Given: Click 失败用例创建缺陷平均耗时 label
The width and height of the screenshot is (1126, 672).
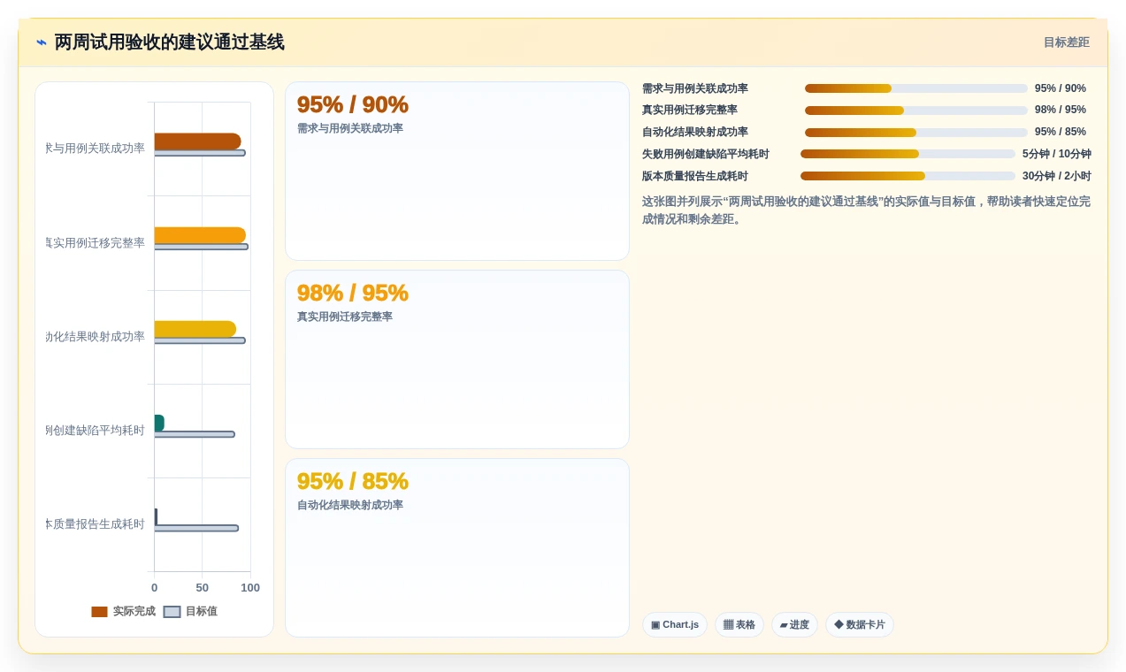Looking at the screenshot, I should [x=706, y=154].
